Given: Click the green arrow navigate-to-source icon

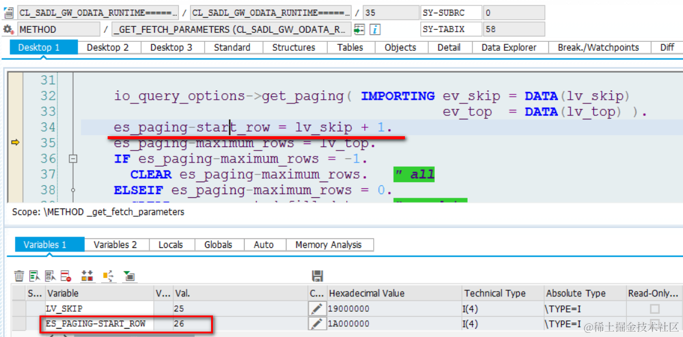Looking at the screenshot, I should (x=359, y=30).
